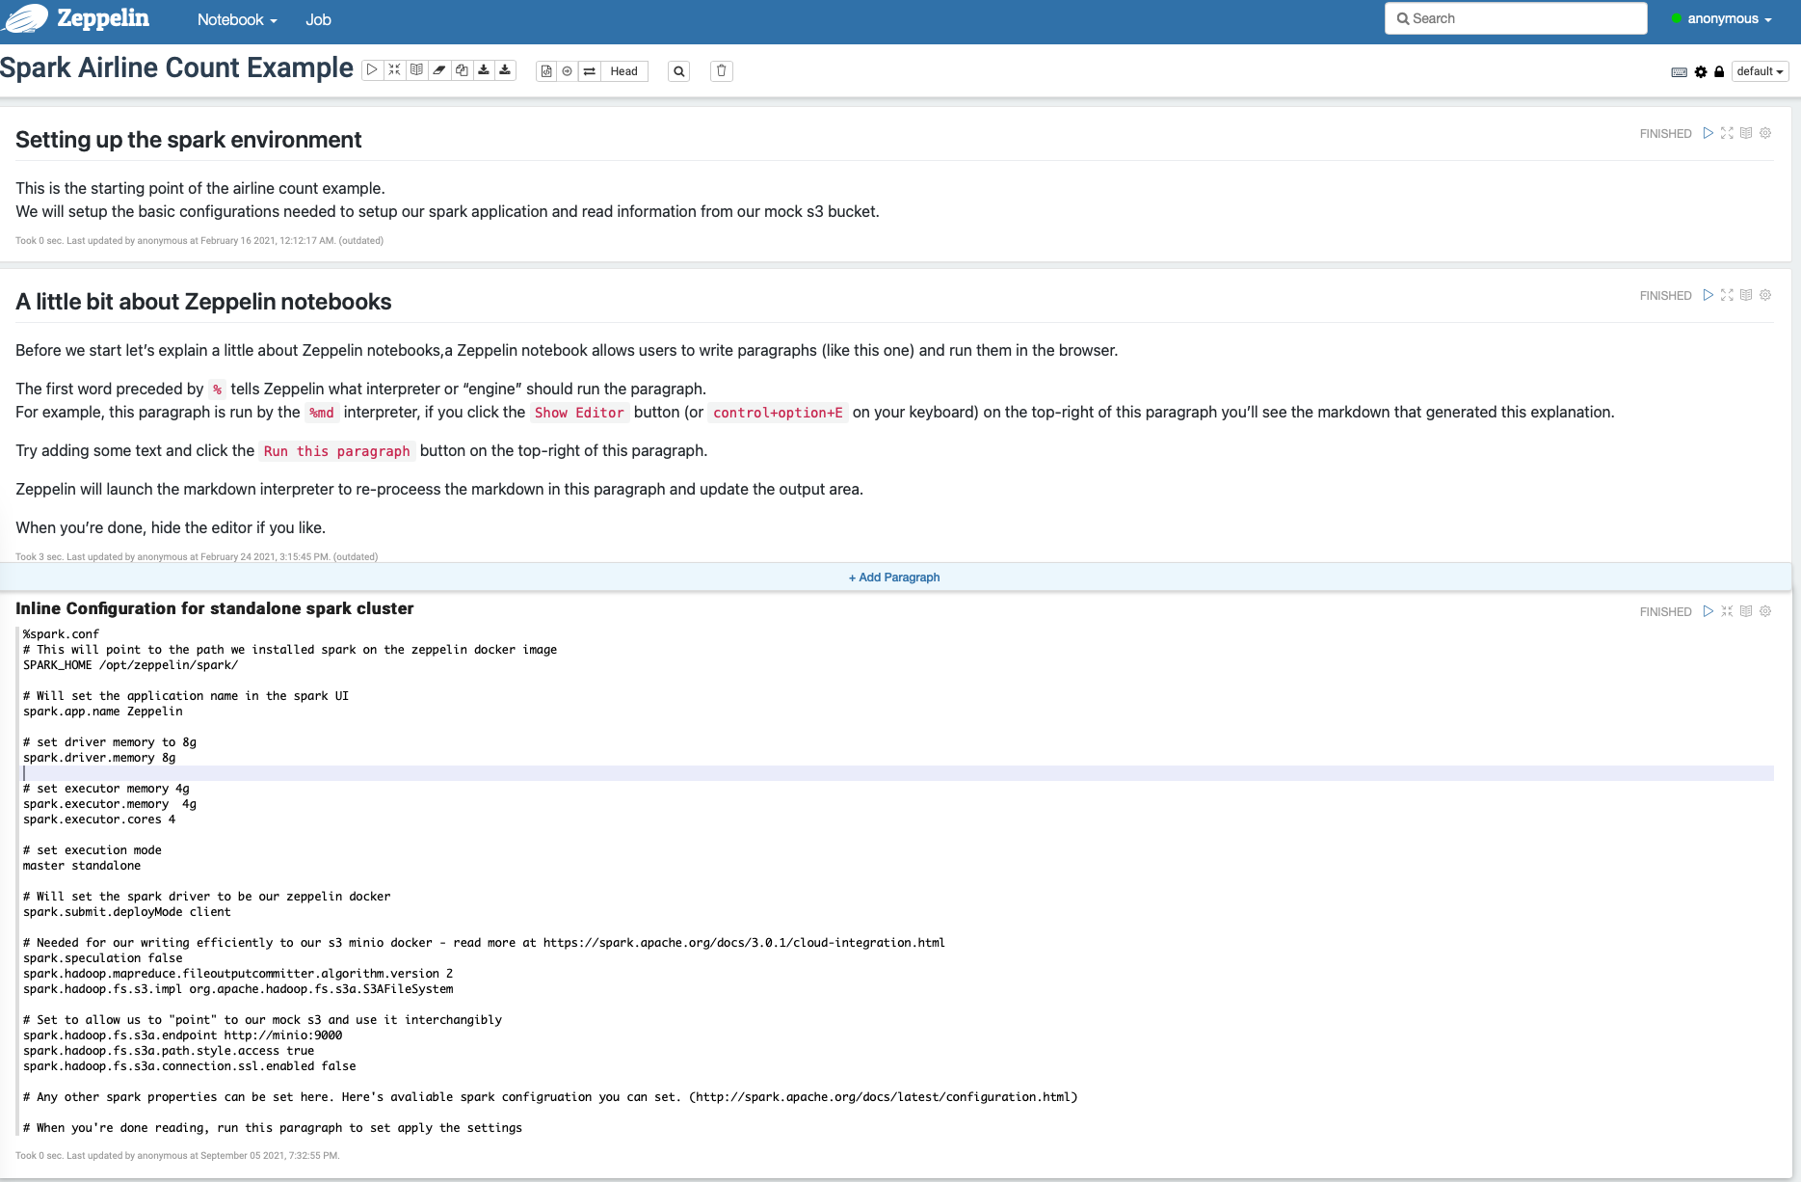The height and width of the screenshot is (1182, 1801).
Task: Run the 'A little bit about Zeppelin notebooks' paragraph
Action: tap(1708, 295)
